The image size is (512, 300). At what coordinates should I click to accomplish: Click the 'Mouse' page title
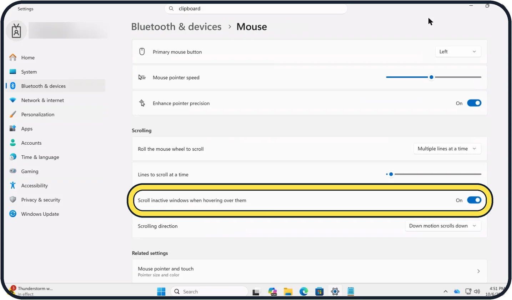[x=252, y=27]
